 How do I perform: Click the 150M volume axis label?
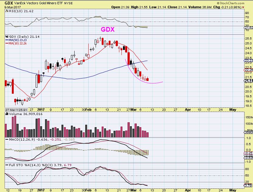(249, 117)
